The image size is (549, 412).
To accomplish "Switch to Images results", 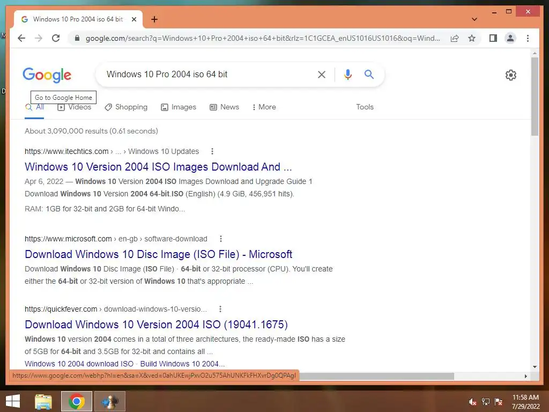I will (178, 107).
